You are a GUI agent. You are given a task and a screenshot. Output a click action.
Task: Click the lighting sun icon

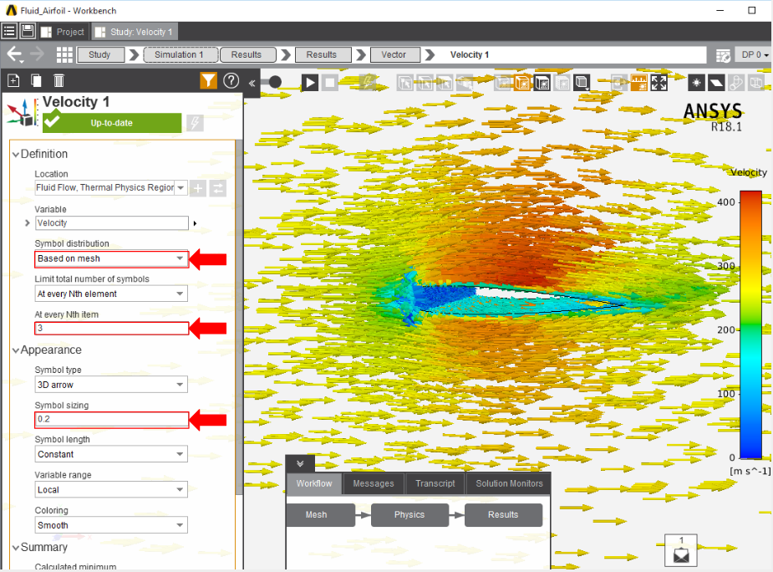696,83
